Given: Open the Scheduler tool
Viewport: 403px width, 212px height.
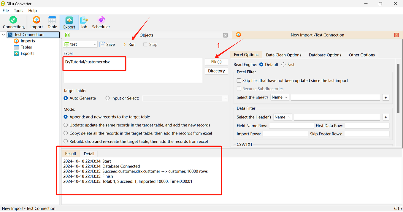Looking at the screenshot, I should 101,22.
